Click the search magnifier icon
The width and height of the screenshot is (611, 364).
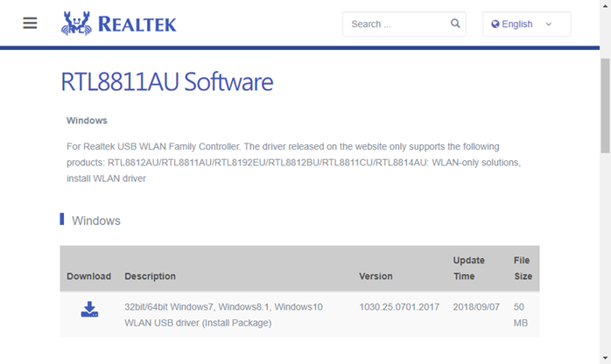coord(455,24)
